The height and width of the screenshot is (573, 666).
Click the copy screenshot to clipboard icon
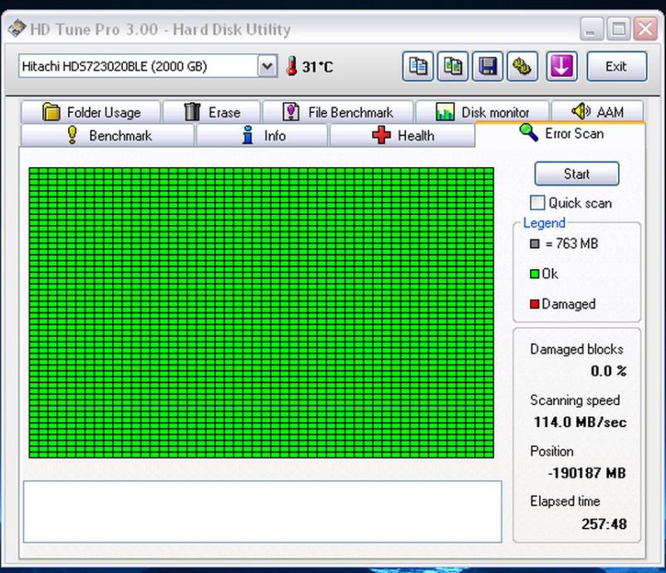tap(453, 66)
